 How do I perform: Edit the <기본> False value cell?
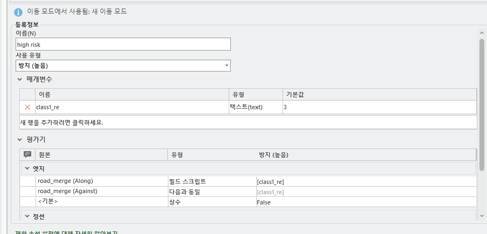coord(366,202)
